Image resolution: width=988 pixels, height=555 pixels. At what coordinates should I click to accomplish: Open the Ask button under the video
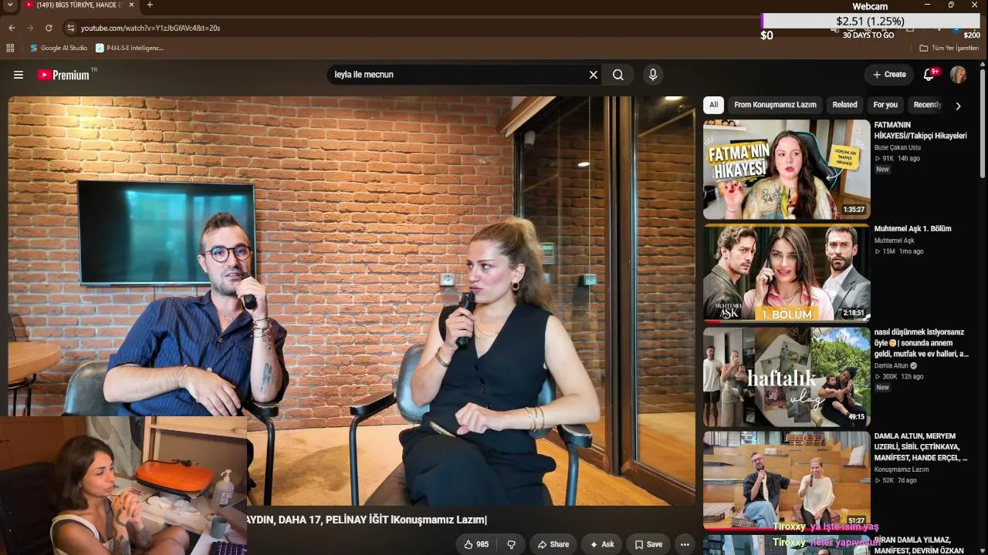(x=601, y=544)
